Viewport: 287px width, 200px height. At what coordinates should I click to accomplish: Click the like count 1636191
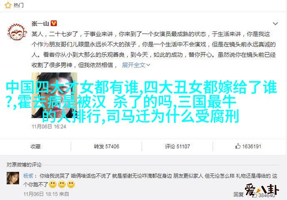tap(252, 146)
